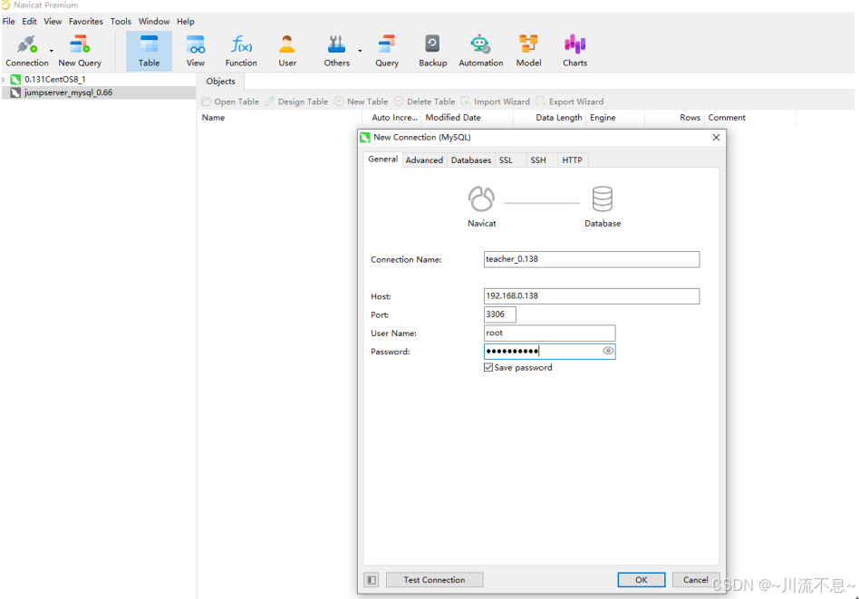Open the Query toolbar icon
Viewport: 859px width, 599px height.
point(387,51)
